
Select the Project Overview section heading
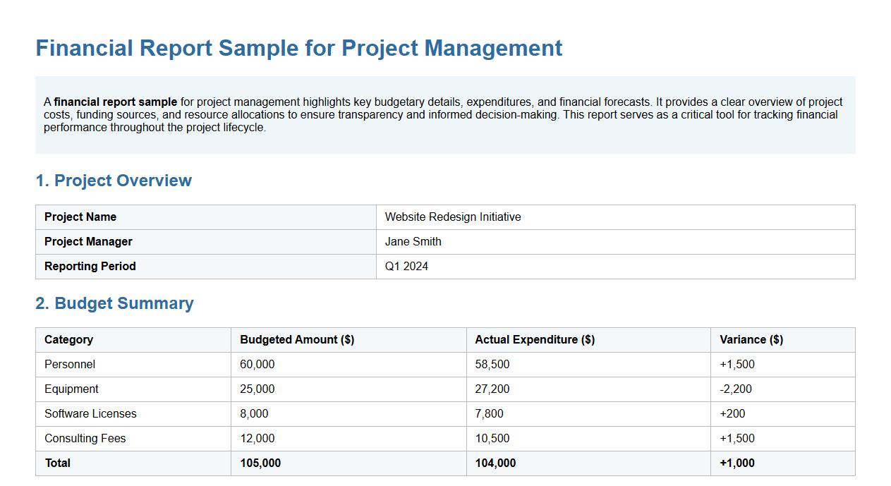click(114, 181)
